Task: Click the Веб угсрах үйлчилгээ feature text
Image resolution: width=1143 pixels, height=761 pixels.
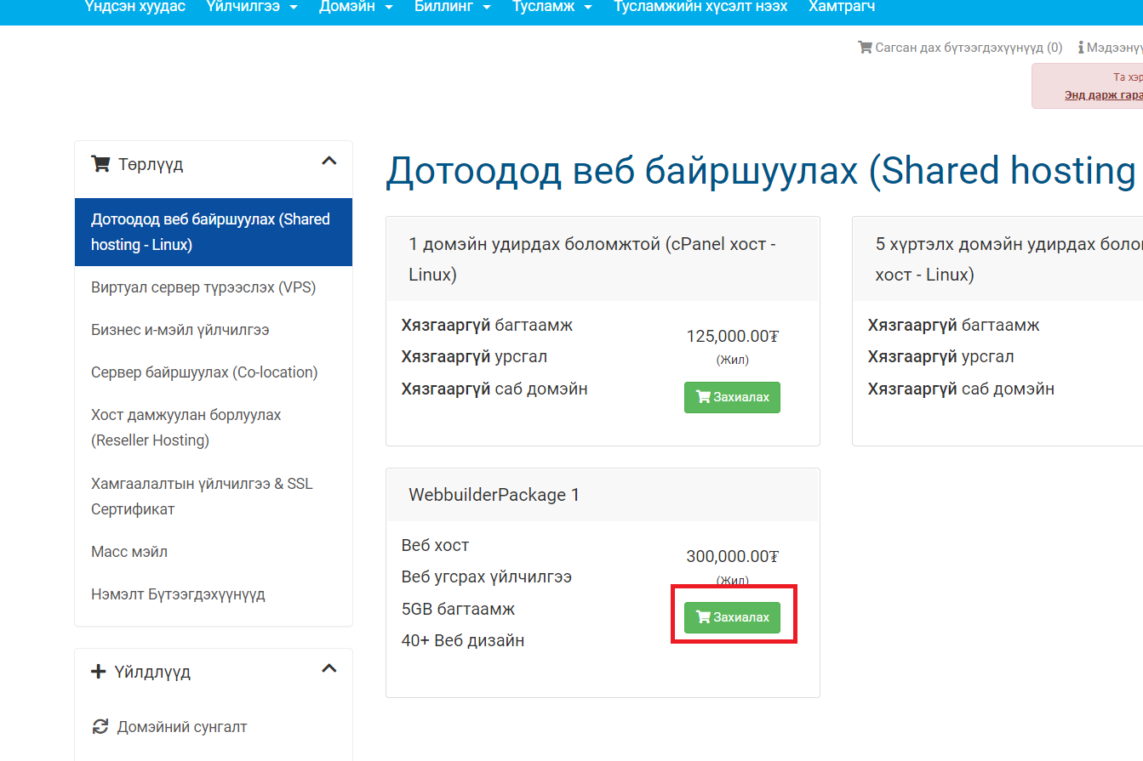Action: pos(486,576)
